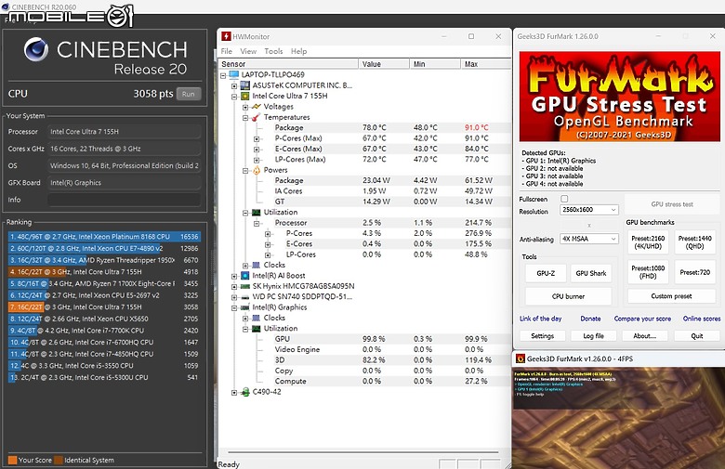
Task: Open the GPU Shark tool
Action: click(x=591, y=273)
